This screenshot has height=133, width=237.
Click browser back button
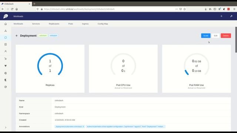3,9
